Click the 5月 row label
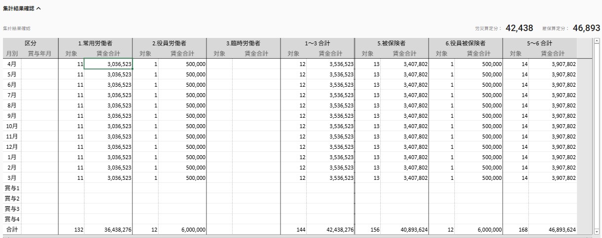 tap(12, 74)
